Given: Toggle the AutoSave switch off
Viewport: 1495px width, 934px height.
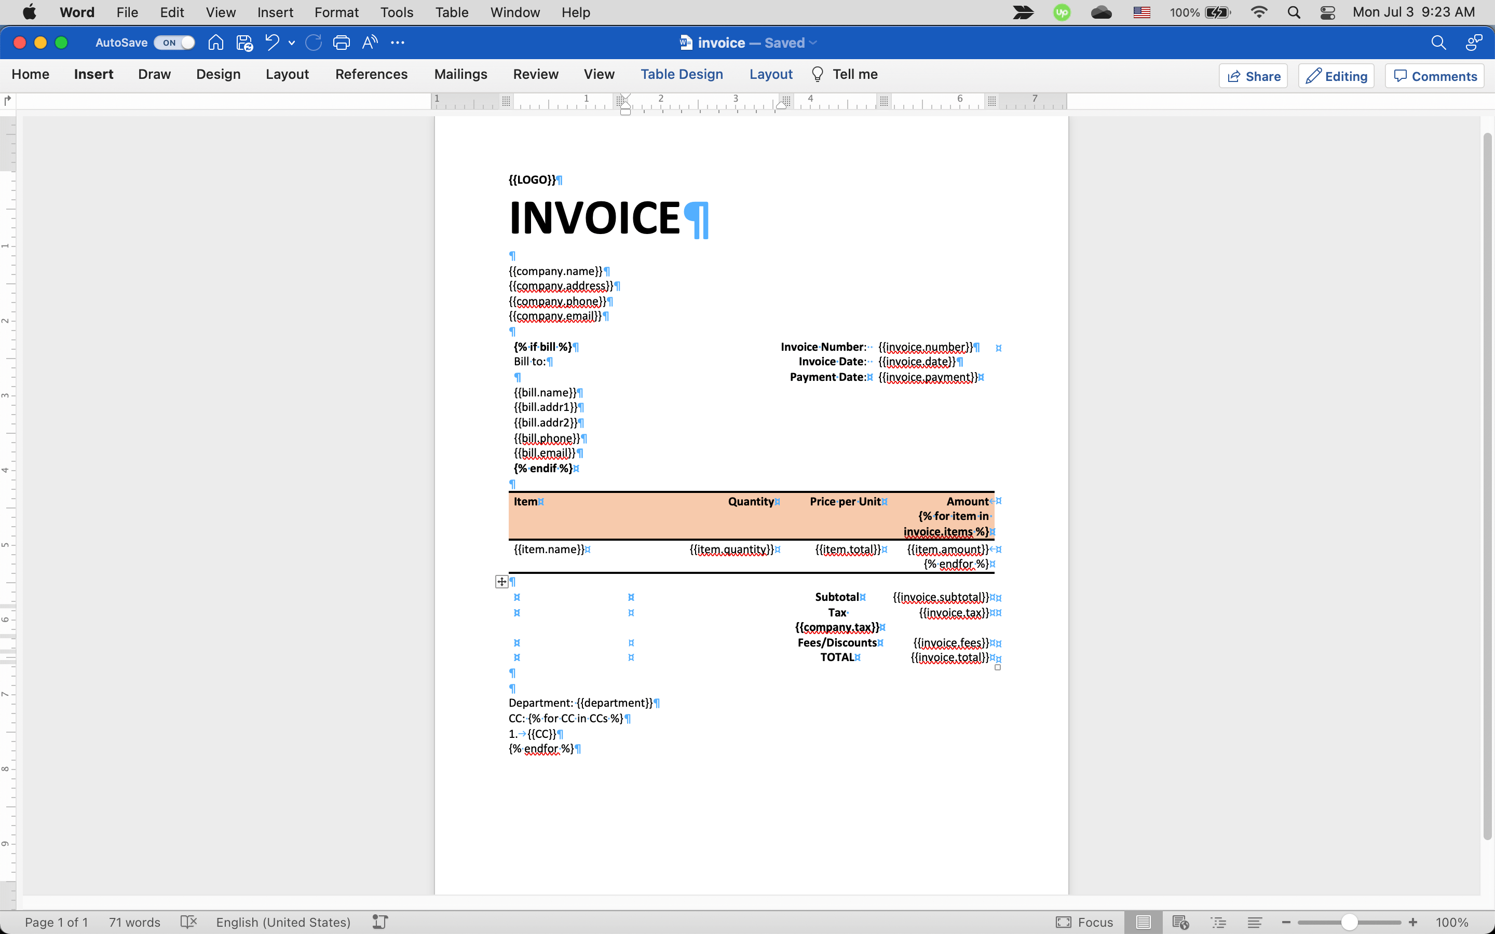Looking at the screenshot, I should 175,43.
